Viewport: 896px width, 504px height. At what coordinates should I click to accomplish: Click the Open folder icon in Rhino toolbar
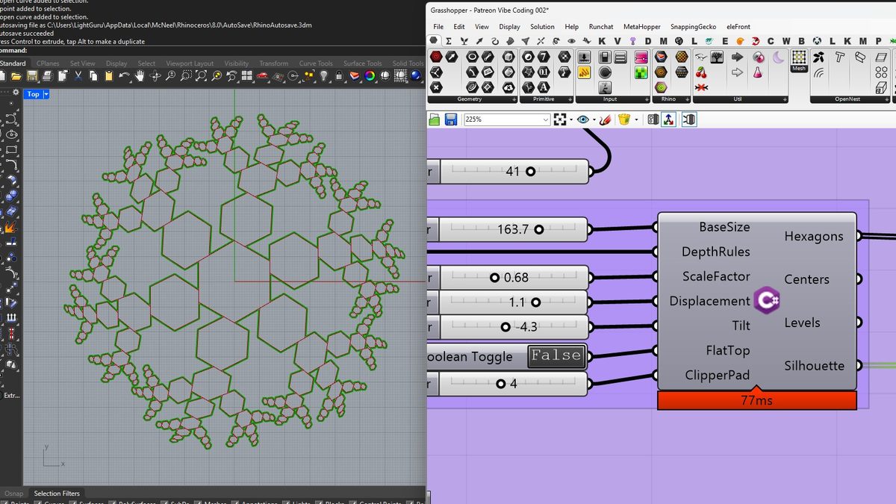click(x=16, y=75)
